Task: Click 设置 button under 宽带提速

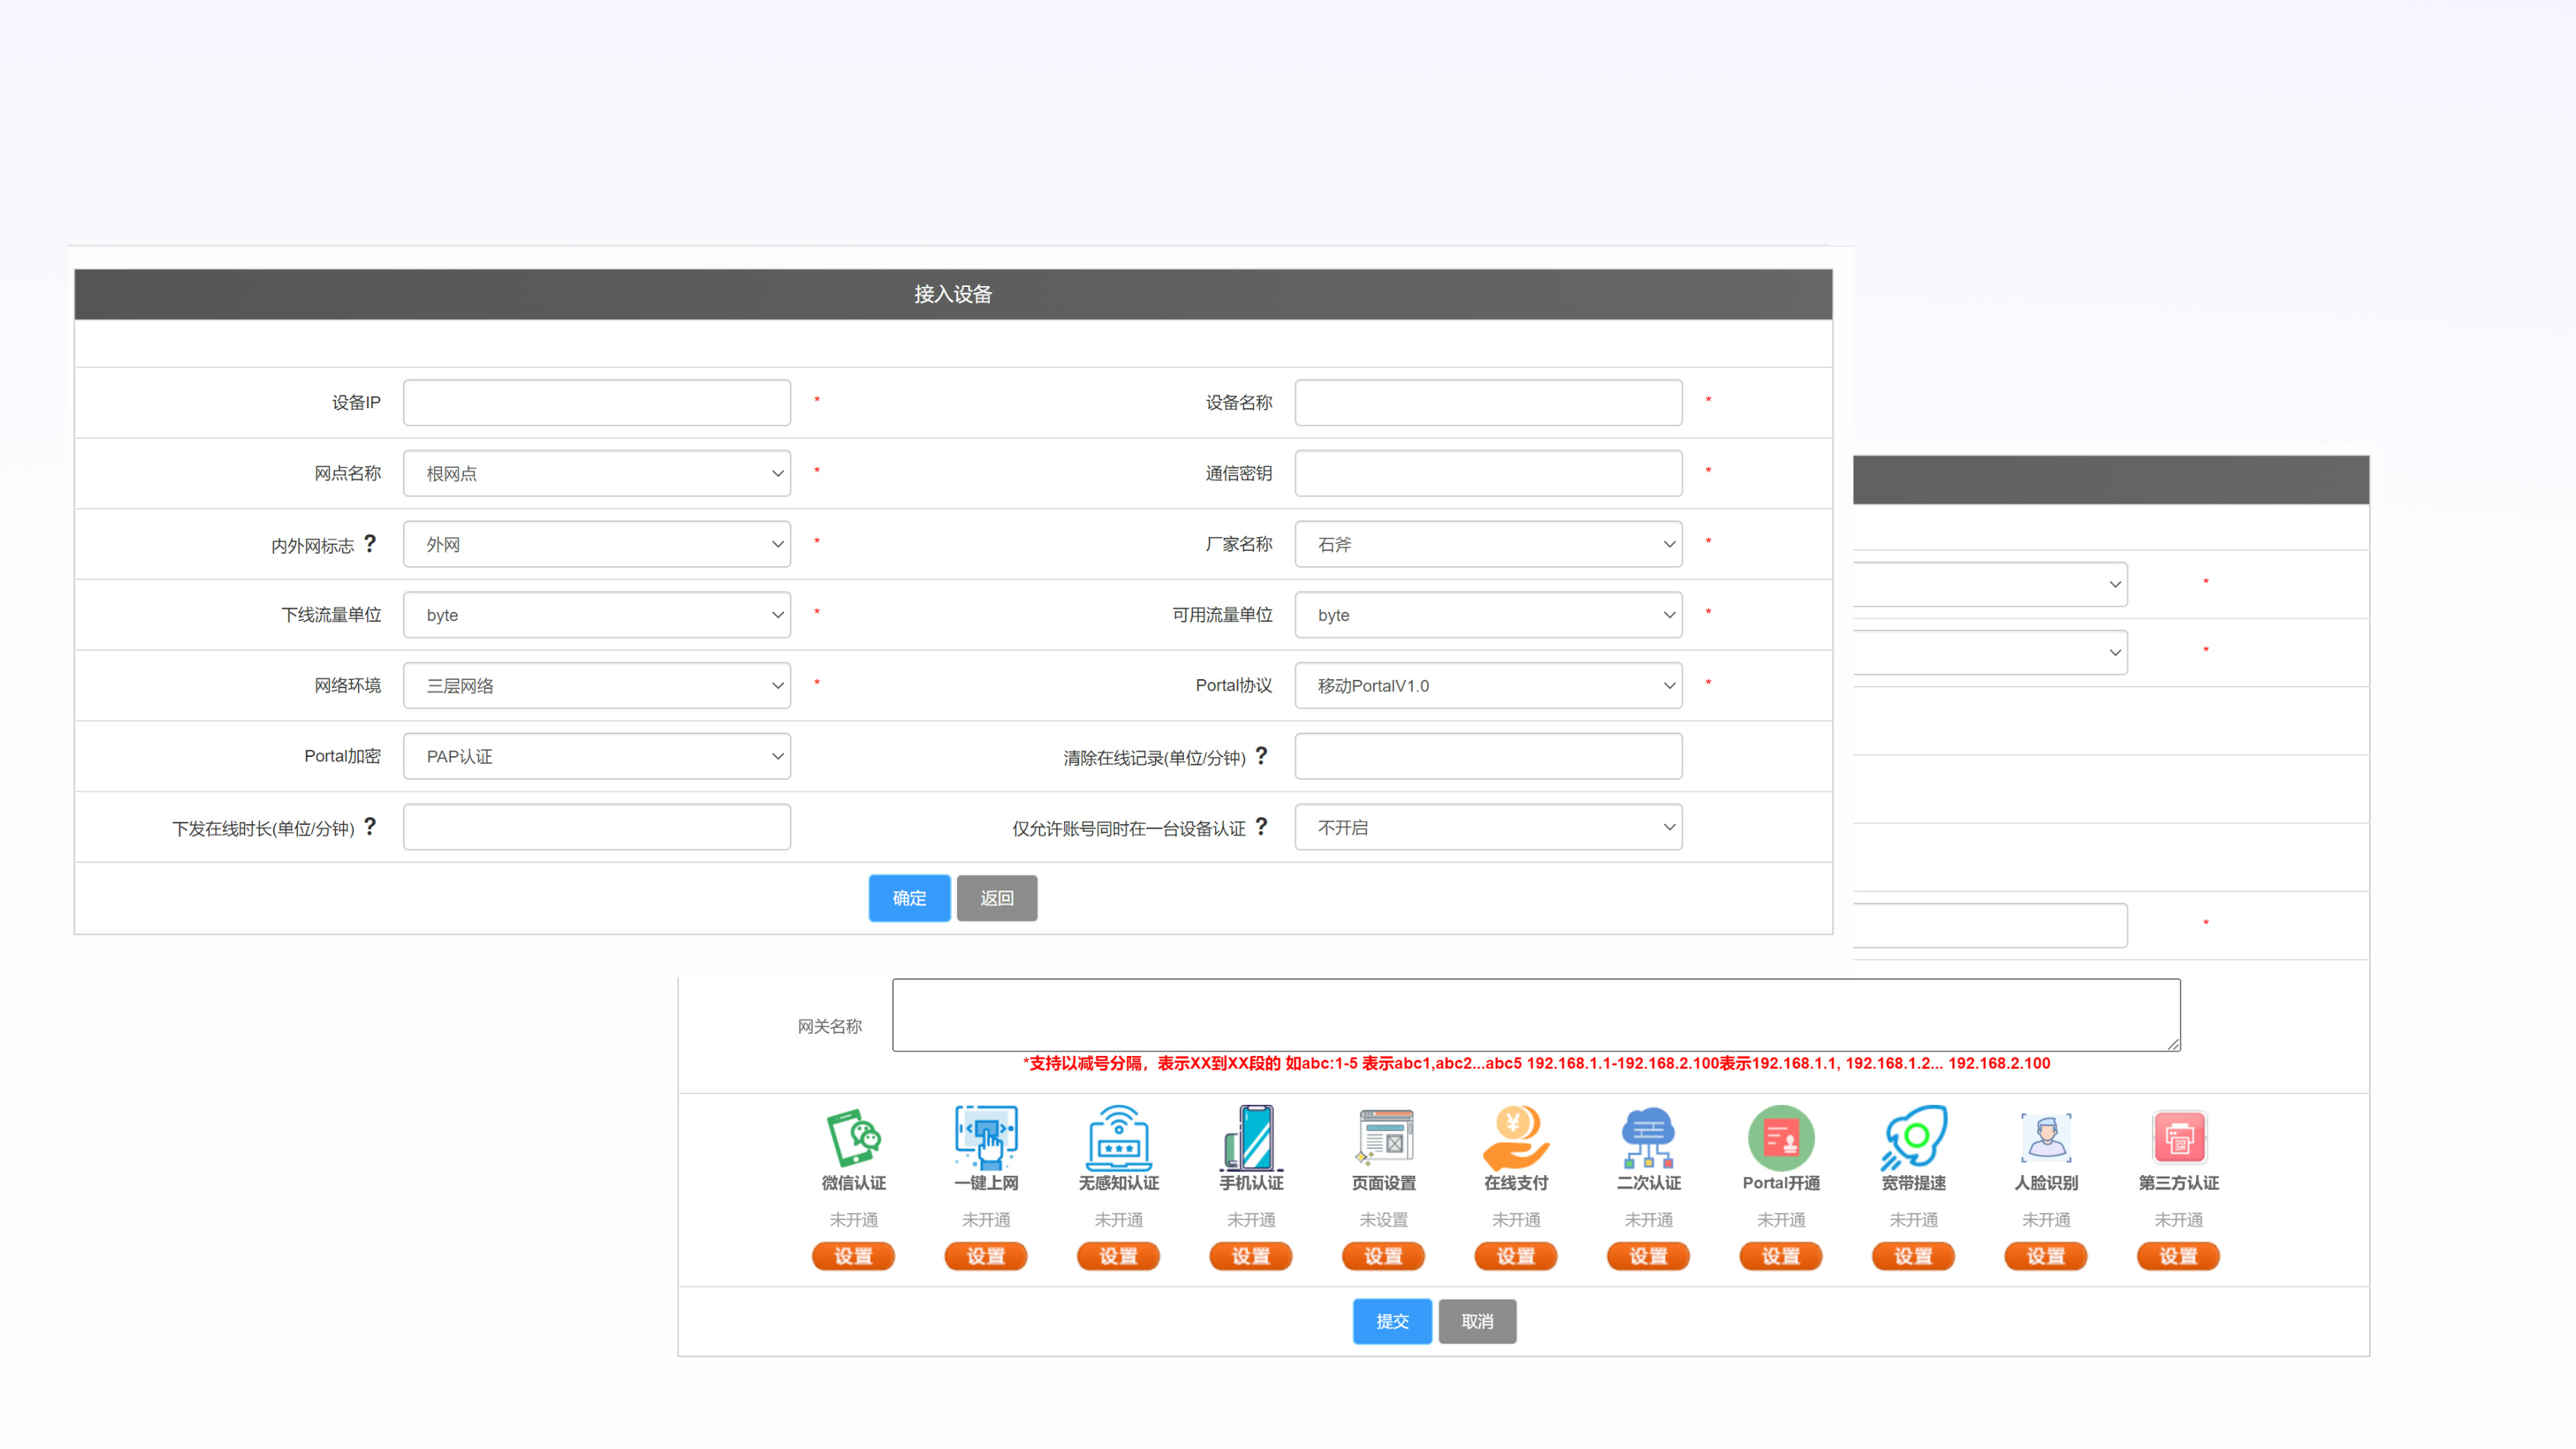Action: [1913, 1256]
